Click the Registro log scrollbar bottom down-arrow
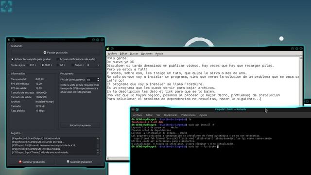The width and height of the screenshot is (311, 175). pos(98,153)
